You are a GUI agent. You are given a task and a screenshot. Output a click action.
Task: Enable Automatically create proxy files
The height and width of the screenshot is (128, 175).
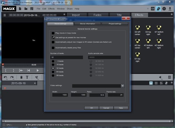[x=53, y=47]
